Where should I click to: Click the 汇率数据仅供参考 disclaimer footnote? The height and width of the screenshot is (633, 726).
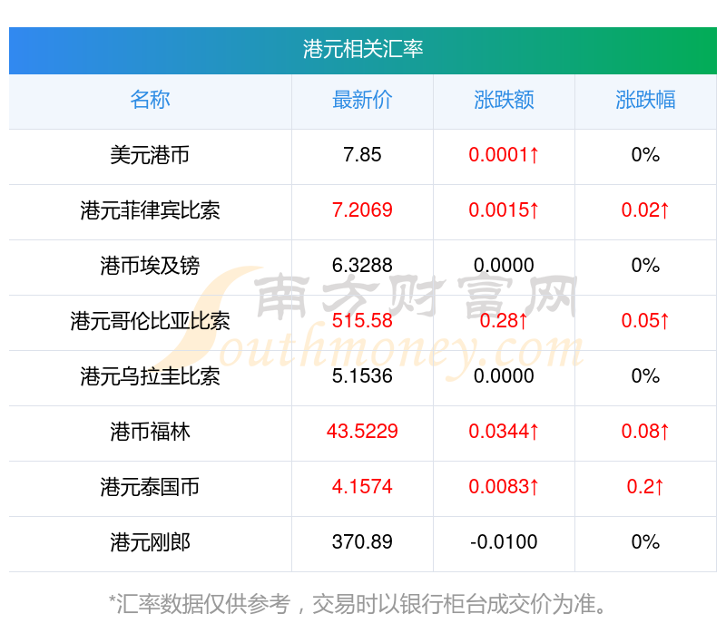coord(357,604)
